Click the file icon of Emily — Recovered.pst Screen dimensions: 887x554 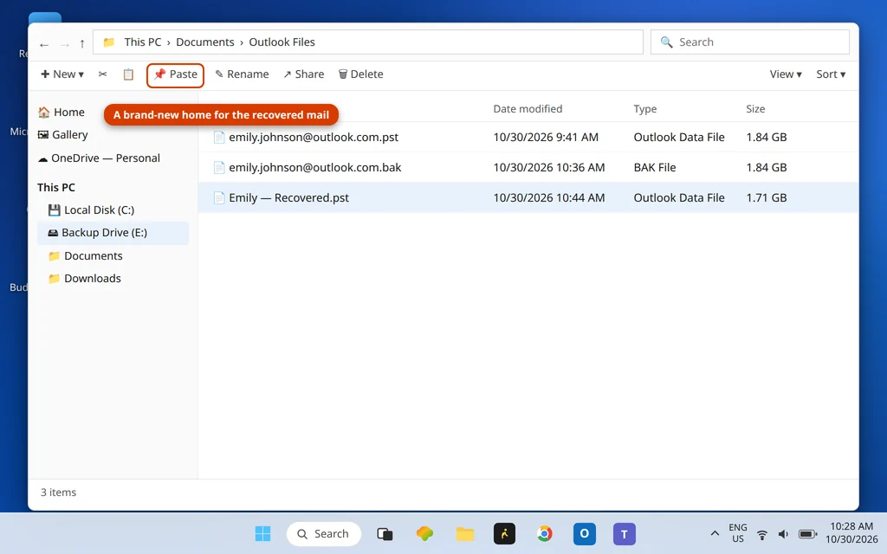(219, 197)
